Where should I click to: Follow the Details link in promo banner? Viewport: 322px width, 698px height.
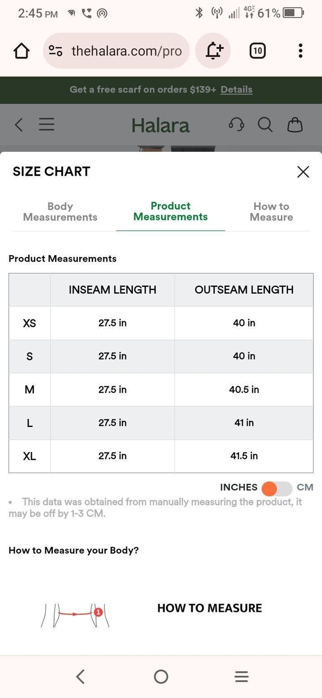pos(237,89)
